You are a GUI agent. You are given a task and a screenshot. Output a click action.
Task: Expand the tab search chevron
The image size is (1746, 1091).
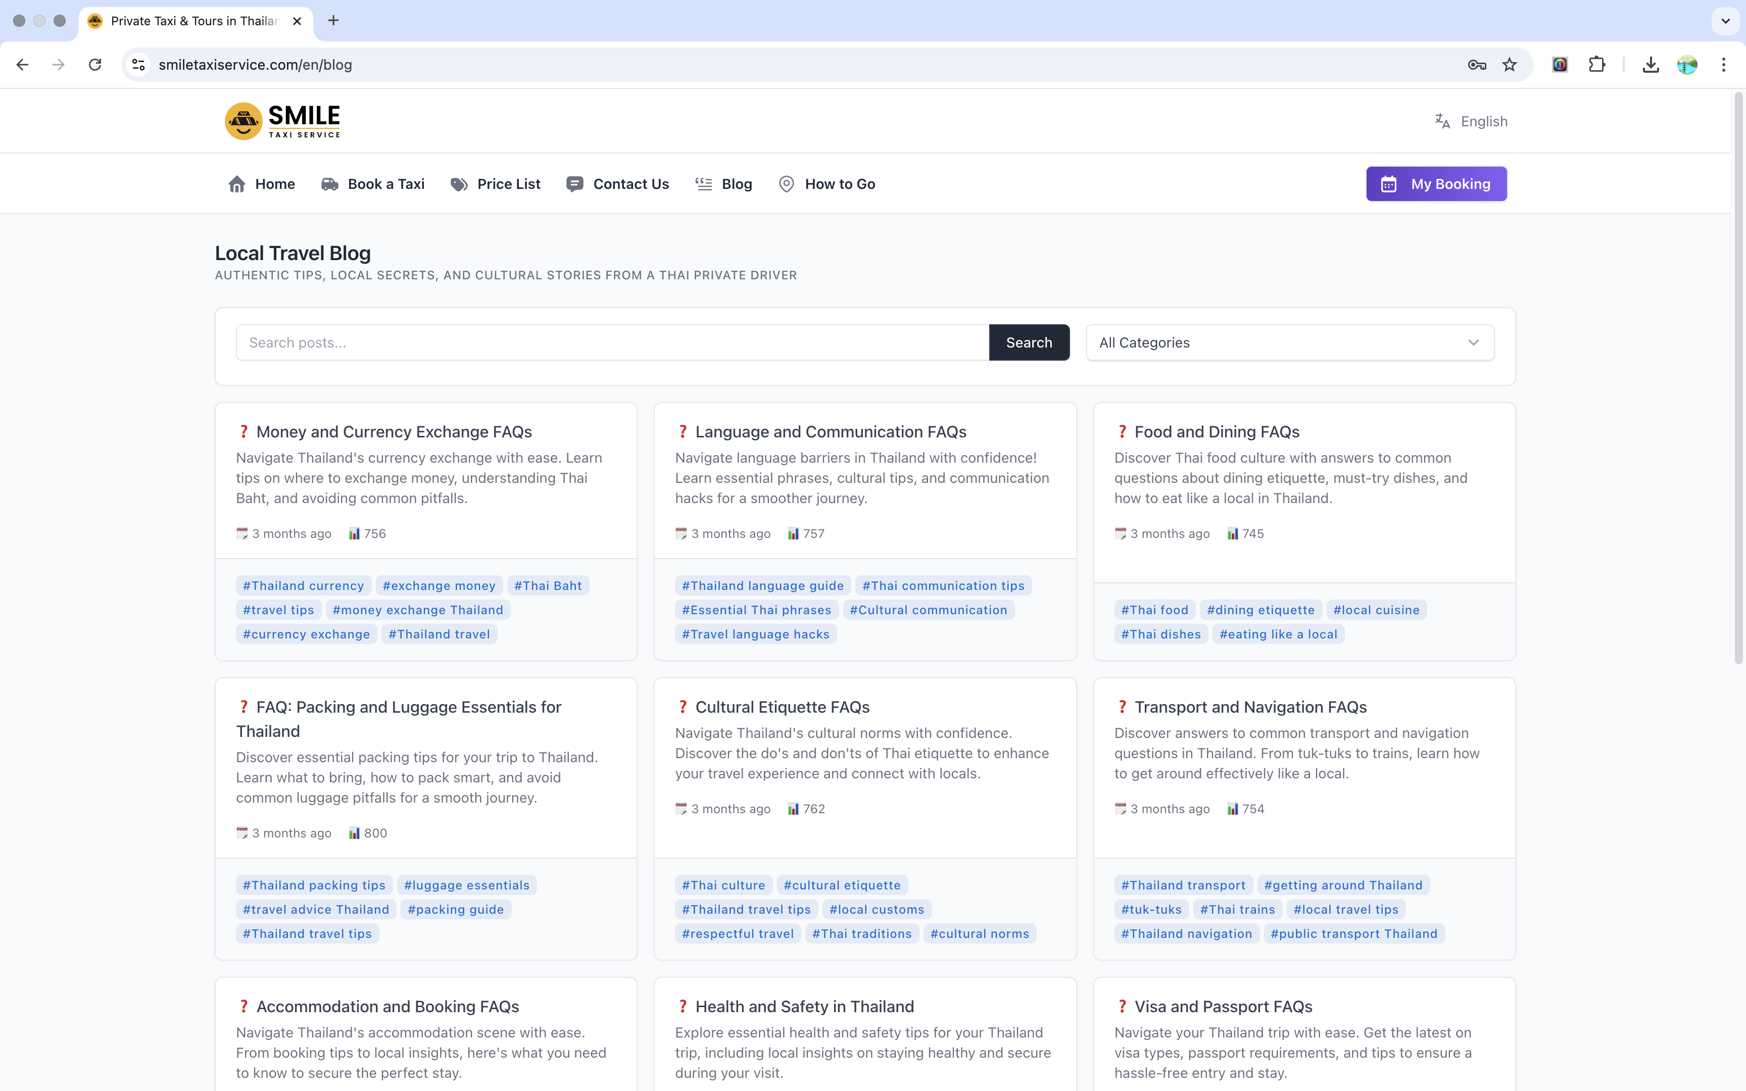[1725, 21]
